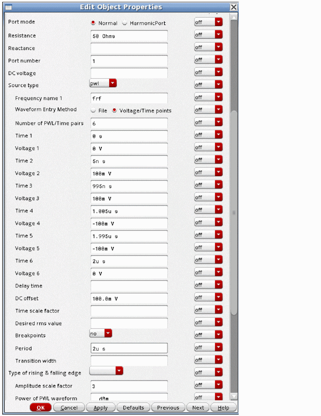Click the Resistance field showing 50 Ohms
The image size is (321, 416).
click(129, 36)
